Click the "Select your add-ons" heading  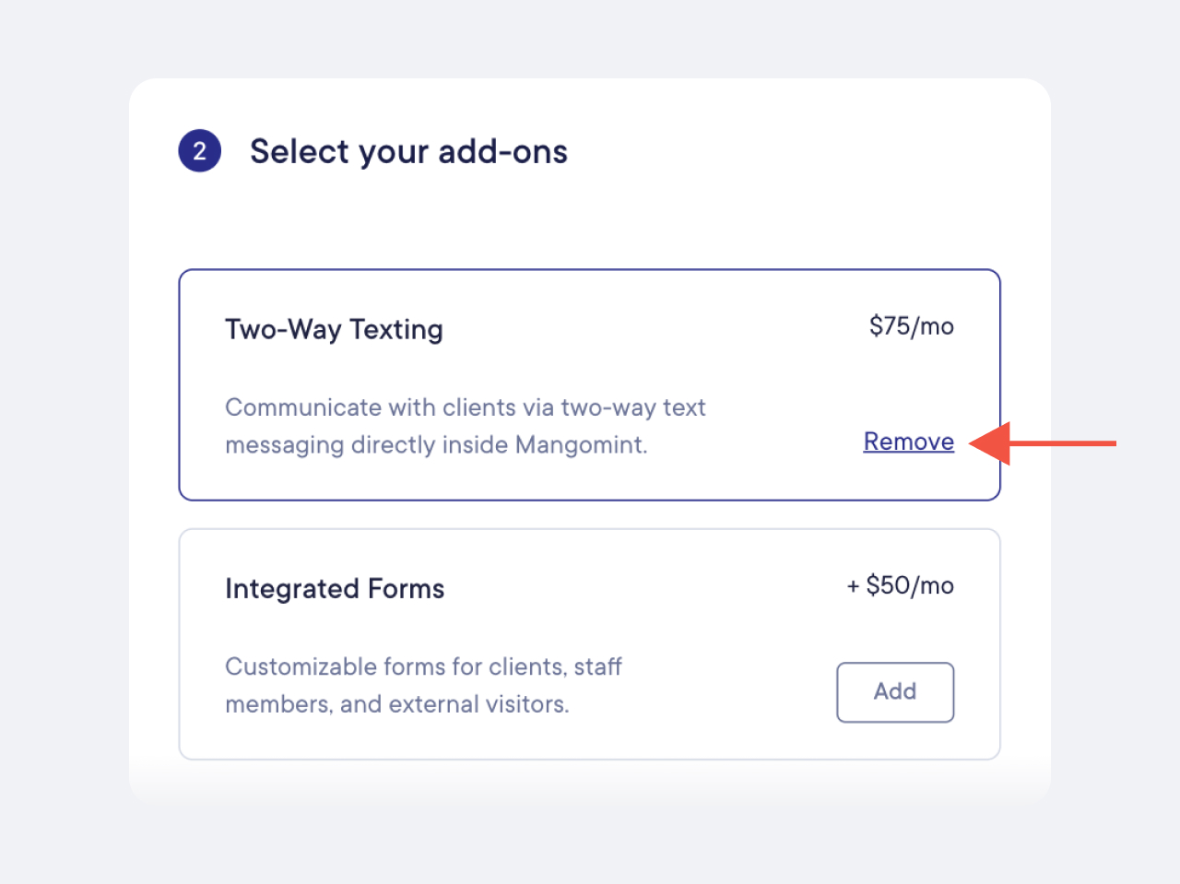[x=408, y=151]
